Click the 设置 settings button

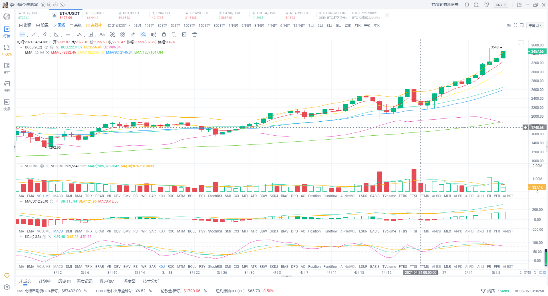point(42,25)
